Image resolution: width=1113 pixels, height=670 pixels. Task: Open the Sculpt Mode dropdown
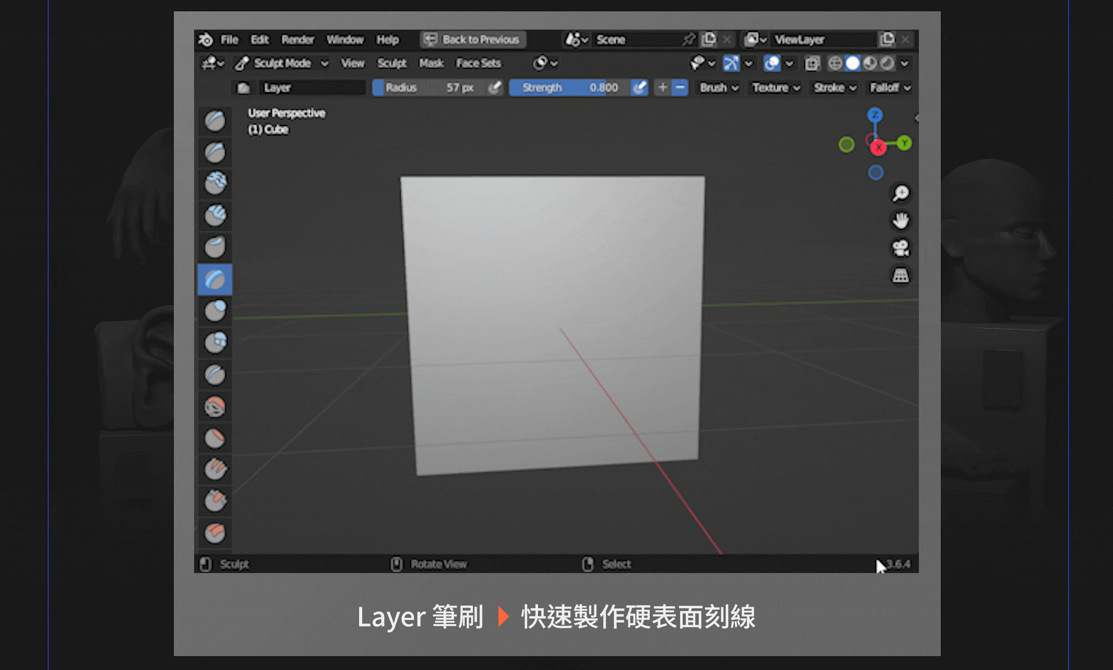coord(282,63)
